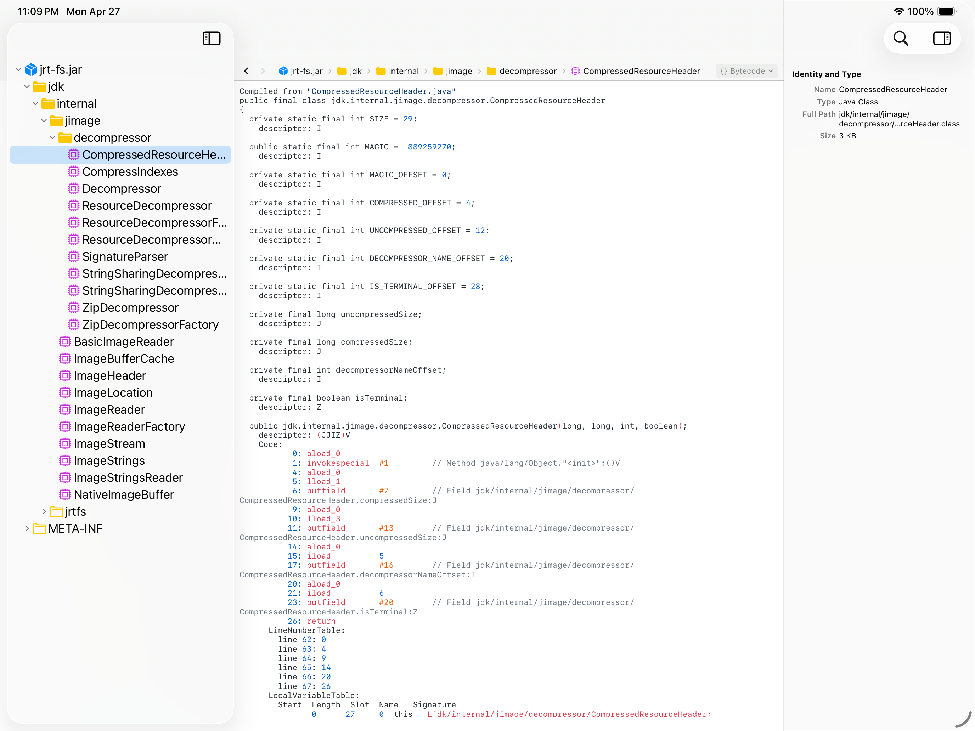Click decompressor in the breadcrumb bar
The image size is (975, 731).
coord(522,71)
